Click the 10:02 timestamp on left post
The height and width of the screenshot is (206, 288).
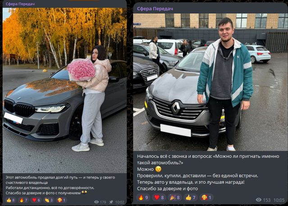coord(120,202)
